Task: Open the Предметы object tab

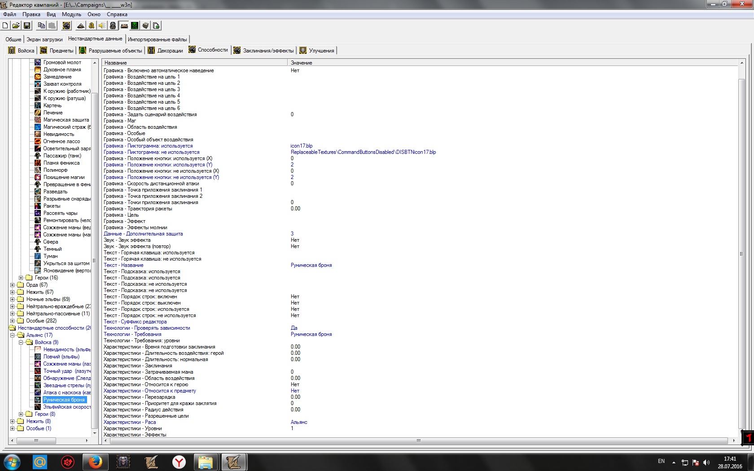Action: pyautogui.click(x=57, y=51)
